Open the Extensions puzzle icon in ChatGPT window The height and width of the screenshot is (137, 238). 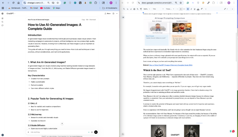(96, 3)
